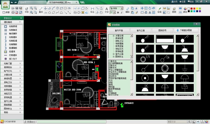Pick the red color swatch
This screenshot has height=124, width=210.
[191, 9]
